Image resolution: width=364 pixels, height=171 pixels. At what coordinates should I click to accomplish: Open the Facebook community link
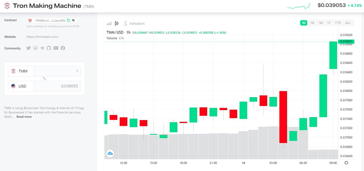pos(63,48)
